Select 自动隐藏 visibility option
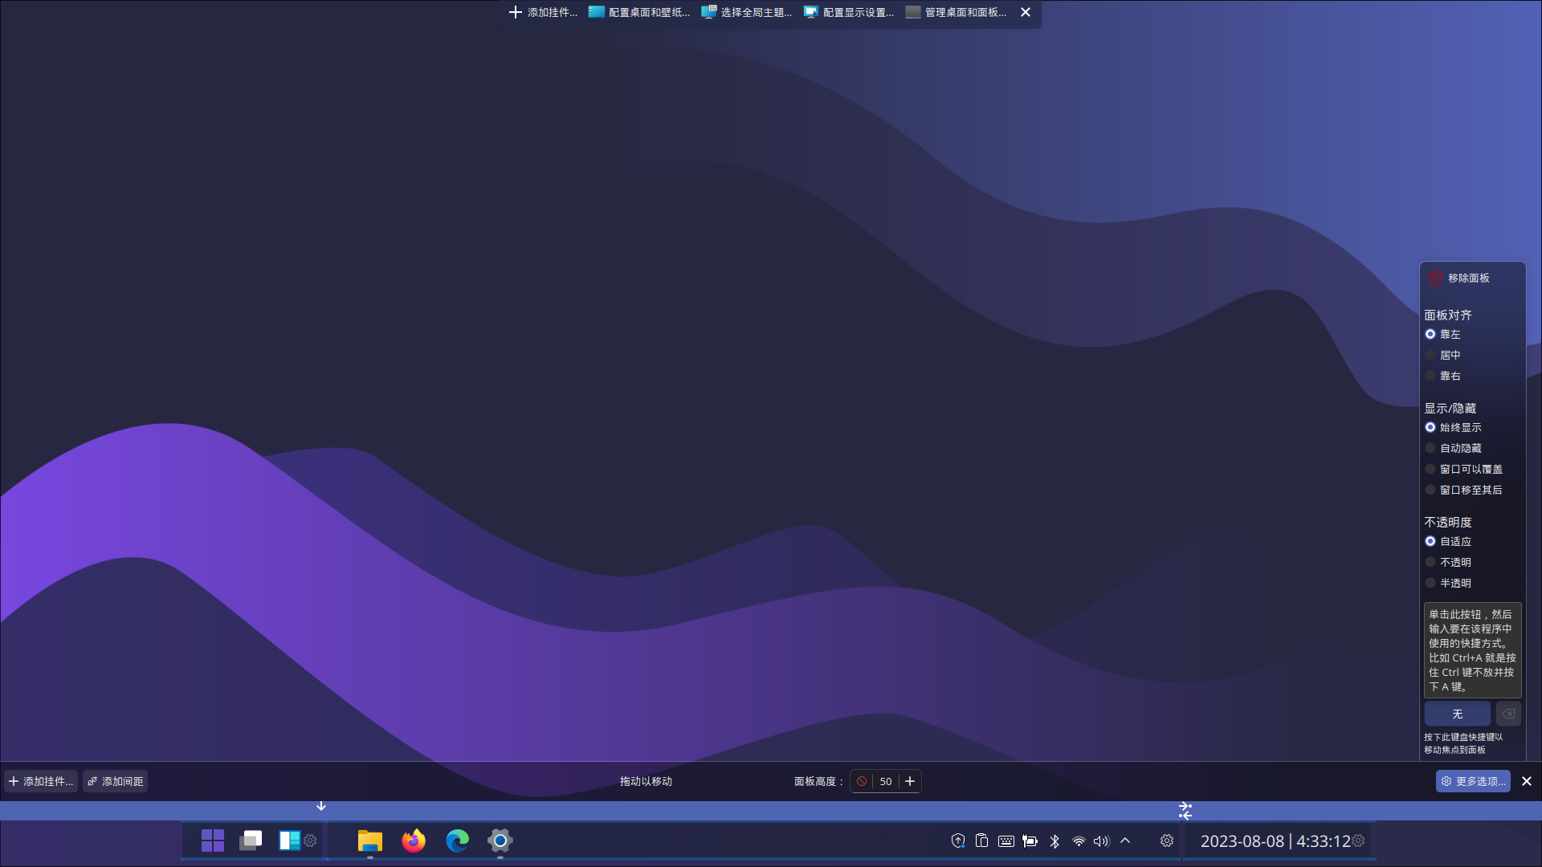 tap(1453, 448)
